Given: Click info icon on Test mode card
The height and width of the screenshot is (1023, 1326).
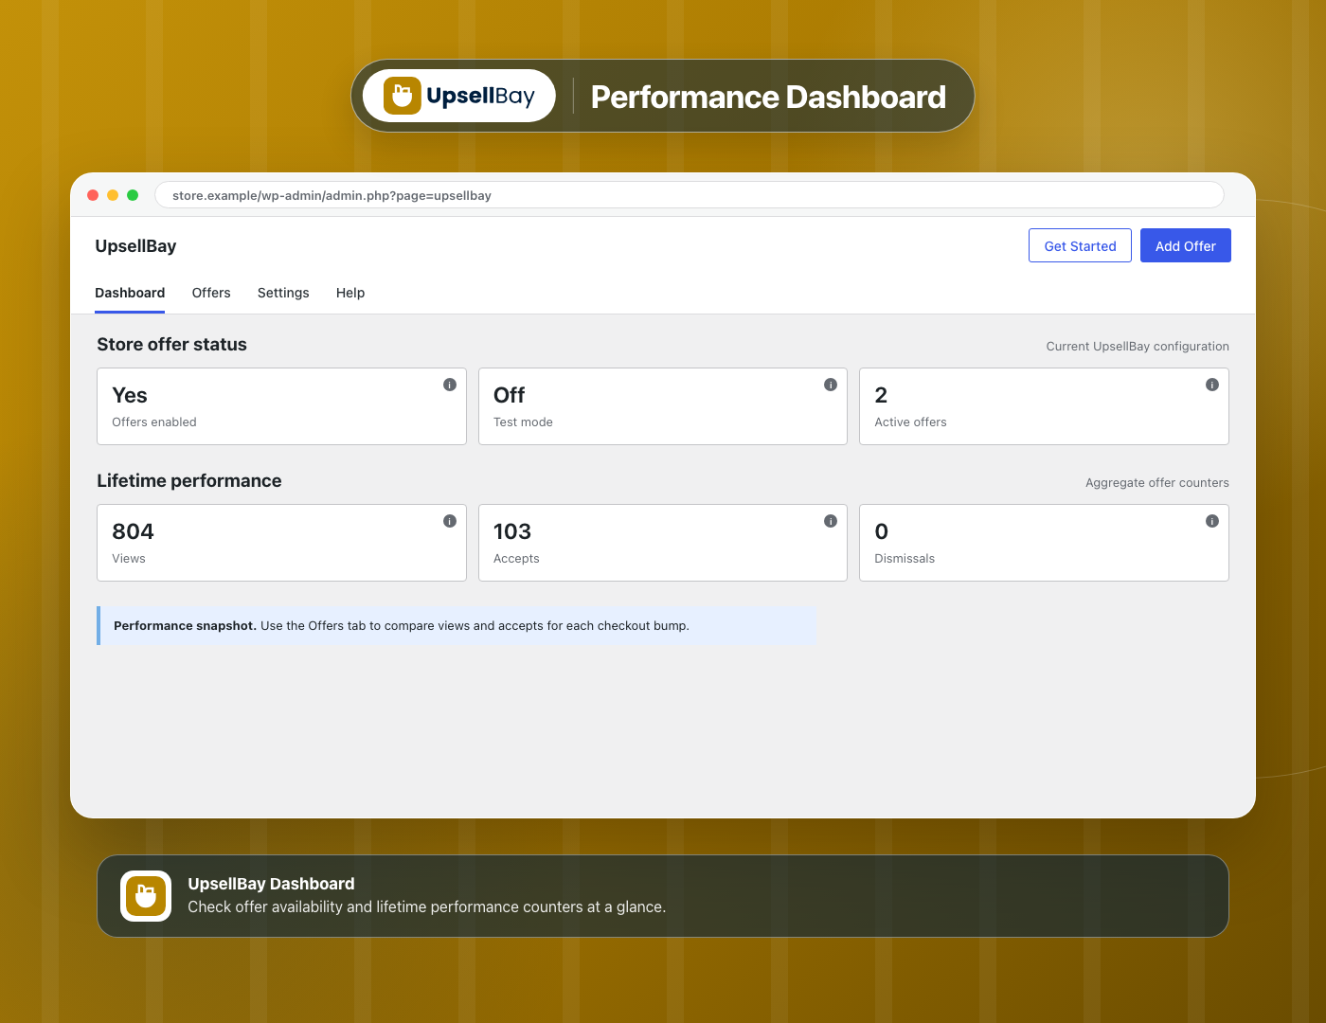Looking at the screenshot, I should click(831, 385).
